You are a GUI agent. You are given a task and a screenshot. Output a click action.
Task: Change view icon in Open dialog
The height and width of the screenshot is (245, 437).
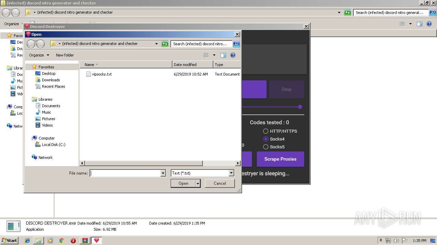click(x=206, y=55)
